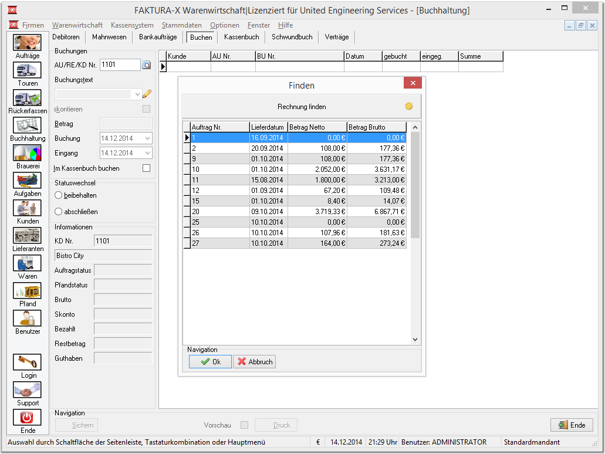The height and width of the screenshot is (454, 605).
Task: Open the Benutzer sidebar icon
Action: click(27, 319)
